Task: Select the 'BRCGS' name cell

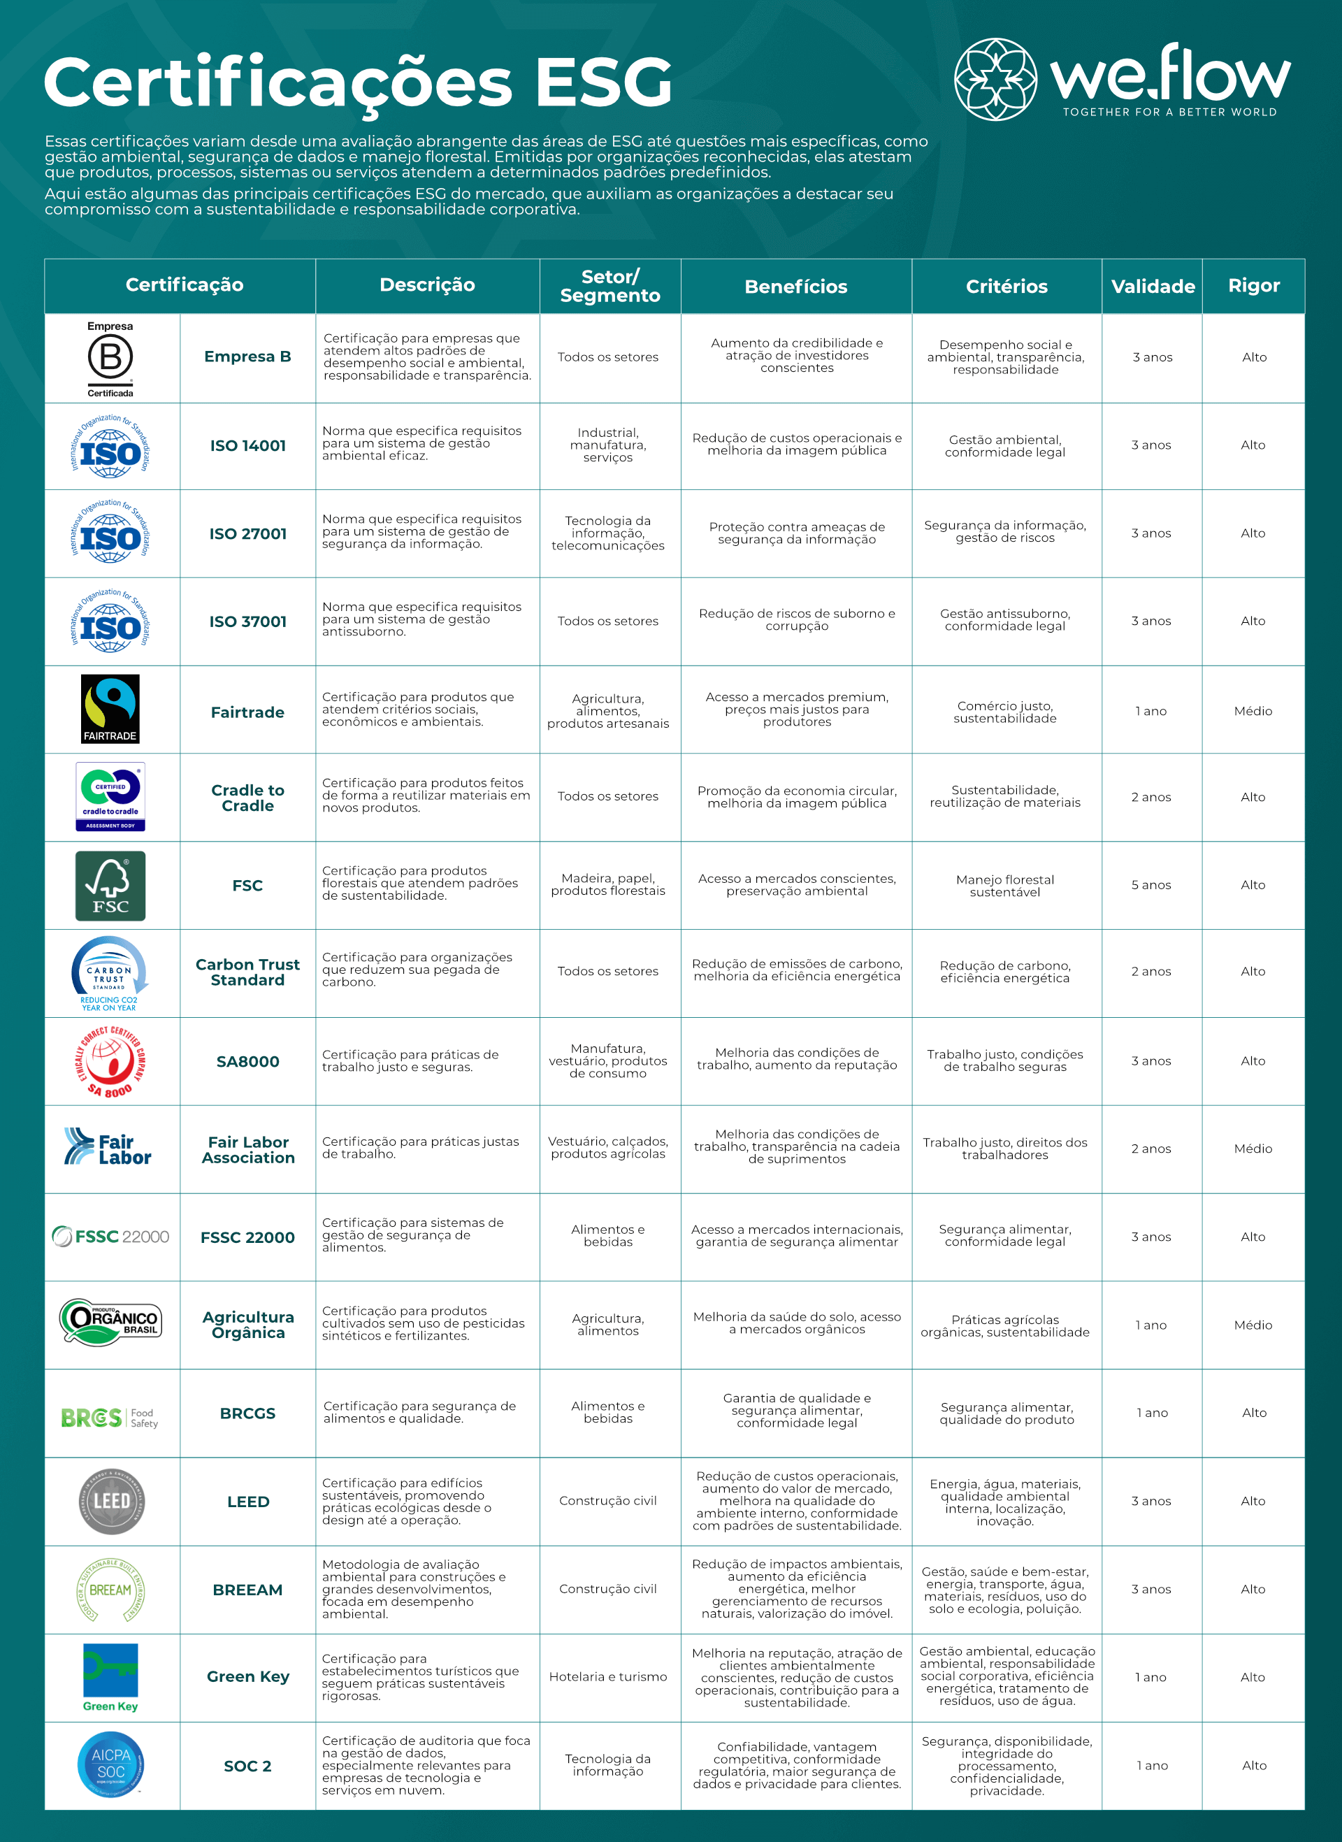Action: click(247, 1413)
